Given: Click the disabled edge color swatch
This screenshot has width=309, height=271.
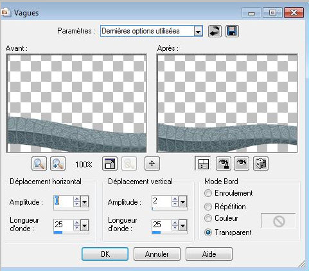Looking at the screenshot, I should (x=278, y=221).
